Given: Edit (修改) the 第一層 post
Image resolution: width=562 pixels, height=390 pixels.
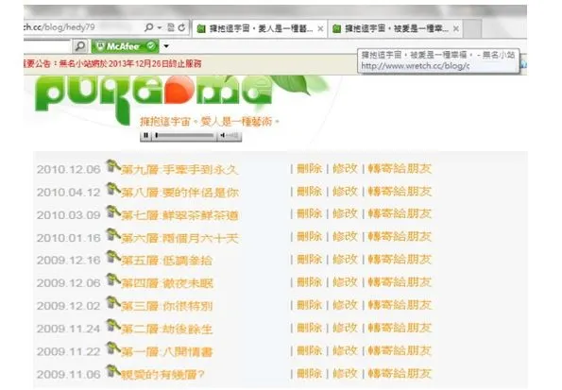Looking at the screenshot, I should click(x=345, y=351).
